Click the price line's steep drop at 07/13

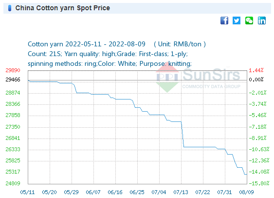tap(183, 134)
